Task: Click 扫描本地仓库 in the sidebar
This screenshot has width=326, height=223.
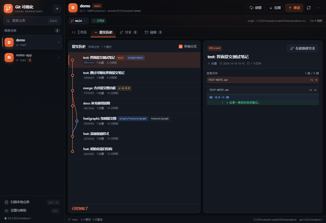Action: click(x=32, y=202)
